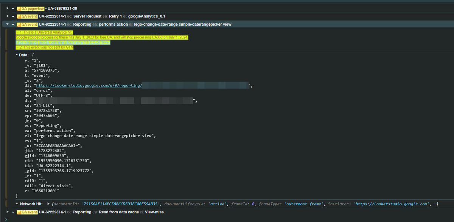
Task: Select the 'googleAnalytics_0.1' label text
Action: tap(147, 16)
